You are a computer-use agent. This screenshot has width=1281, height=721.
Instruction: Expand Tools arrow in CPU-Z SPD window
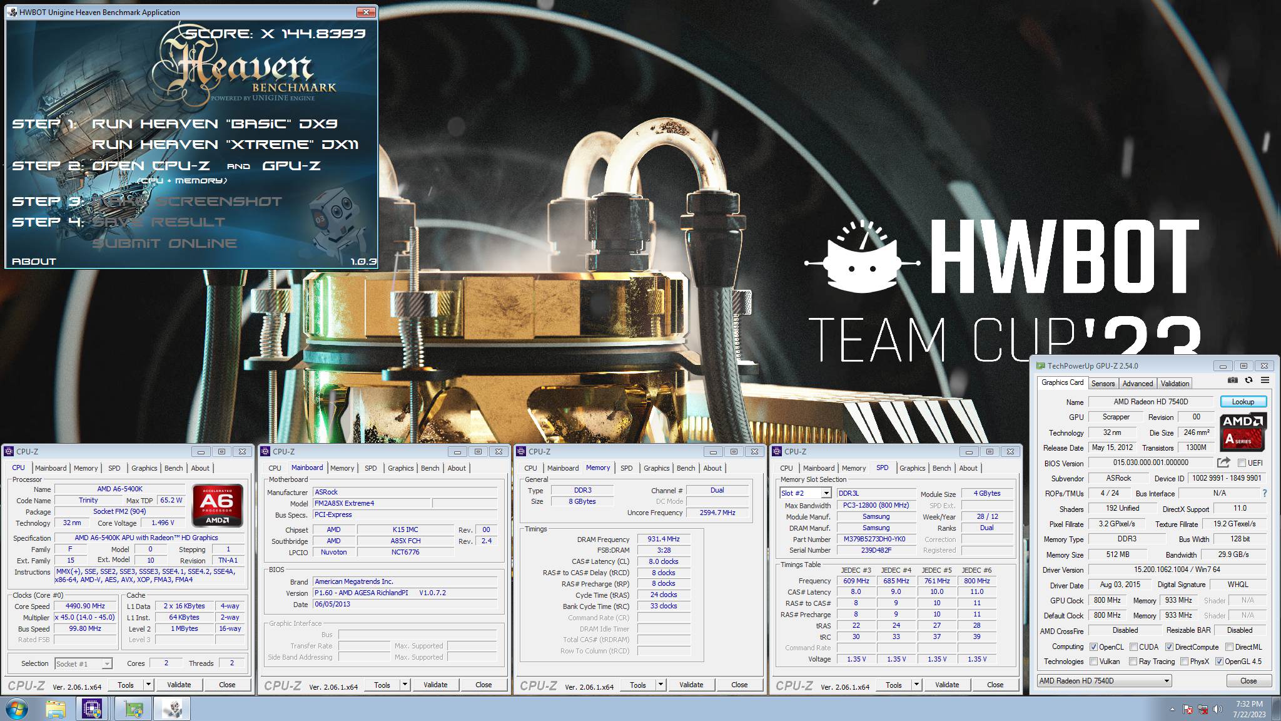click(x=916, y=685)
